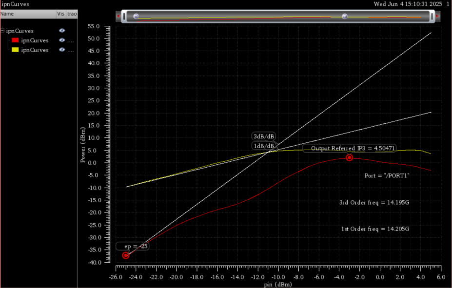Screen dimensions: 452x288
Task: Hide the red ipnCurves trace
Action: pos(62,40)
